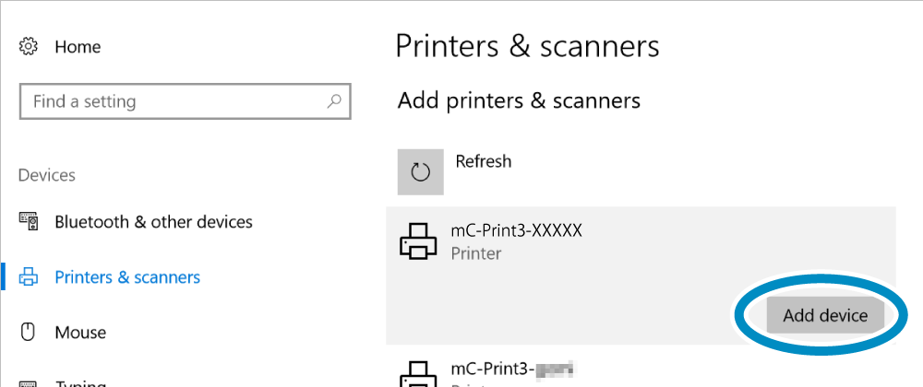Select the second mC-Print3 printer entry name
Viewport: 923px width, 387px height.
(512, 369)
